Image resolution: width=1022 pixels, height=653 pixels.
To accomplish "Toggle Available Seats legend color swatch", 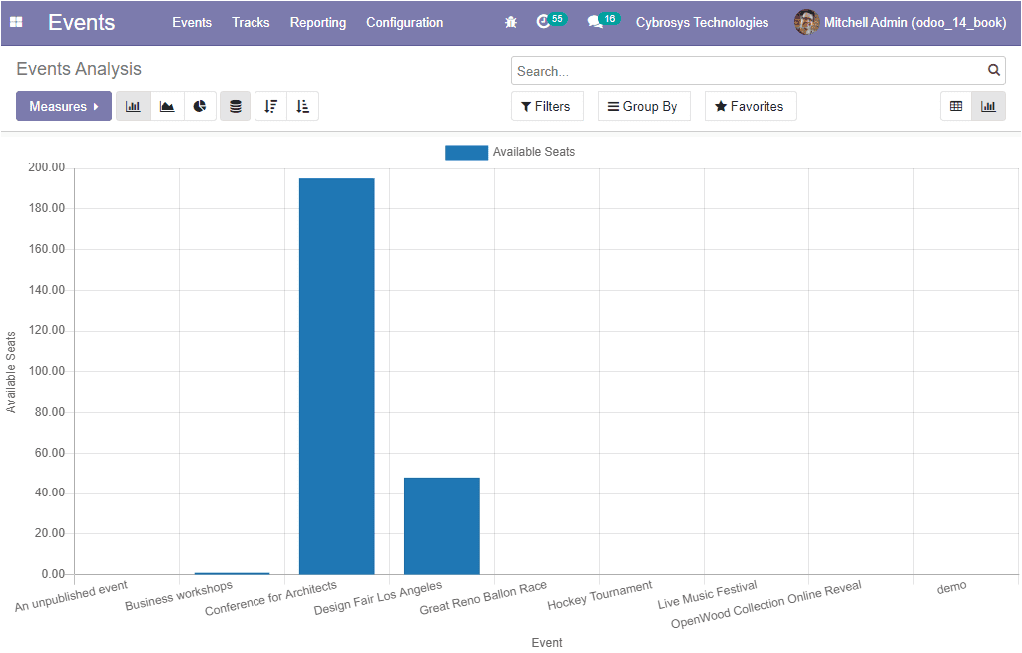I will point(467,152).
